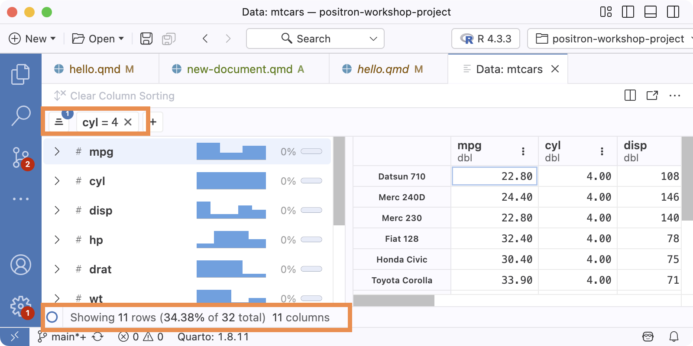The image size is (693, 346).
Task: Open the Manage gear settings icon
Action: coord(21,306)
